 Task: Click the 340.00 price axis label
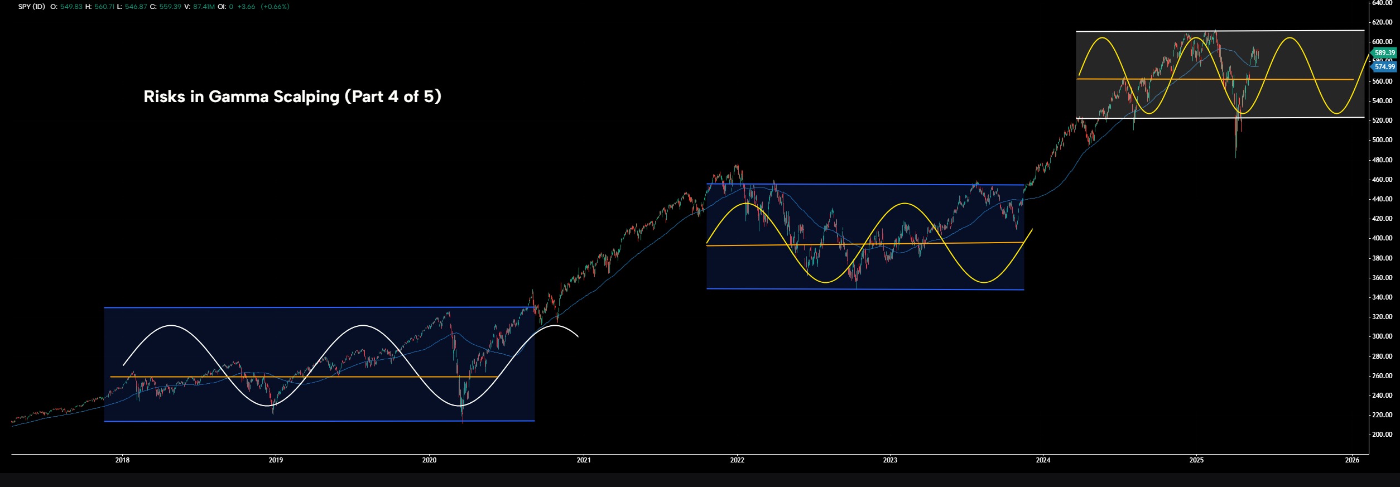1382,297
